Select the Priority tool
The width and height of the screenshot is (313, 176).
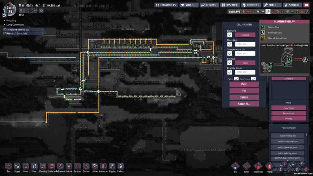pyautogui.click(x=269, y=166)
